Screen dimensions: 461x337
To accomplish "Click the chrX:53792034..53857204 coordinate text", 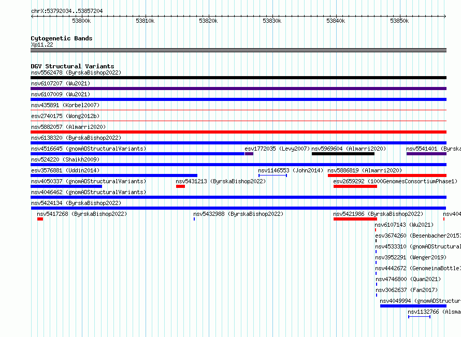I will click(x=67, y=11).
